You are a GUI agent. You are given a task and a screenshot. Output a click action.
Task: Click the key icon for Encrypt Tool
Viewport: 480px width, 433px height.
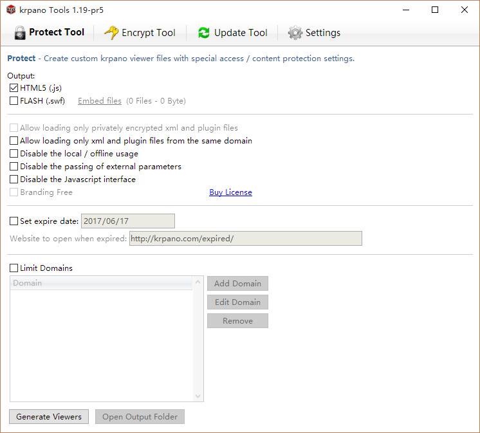[111, 33]
